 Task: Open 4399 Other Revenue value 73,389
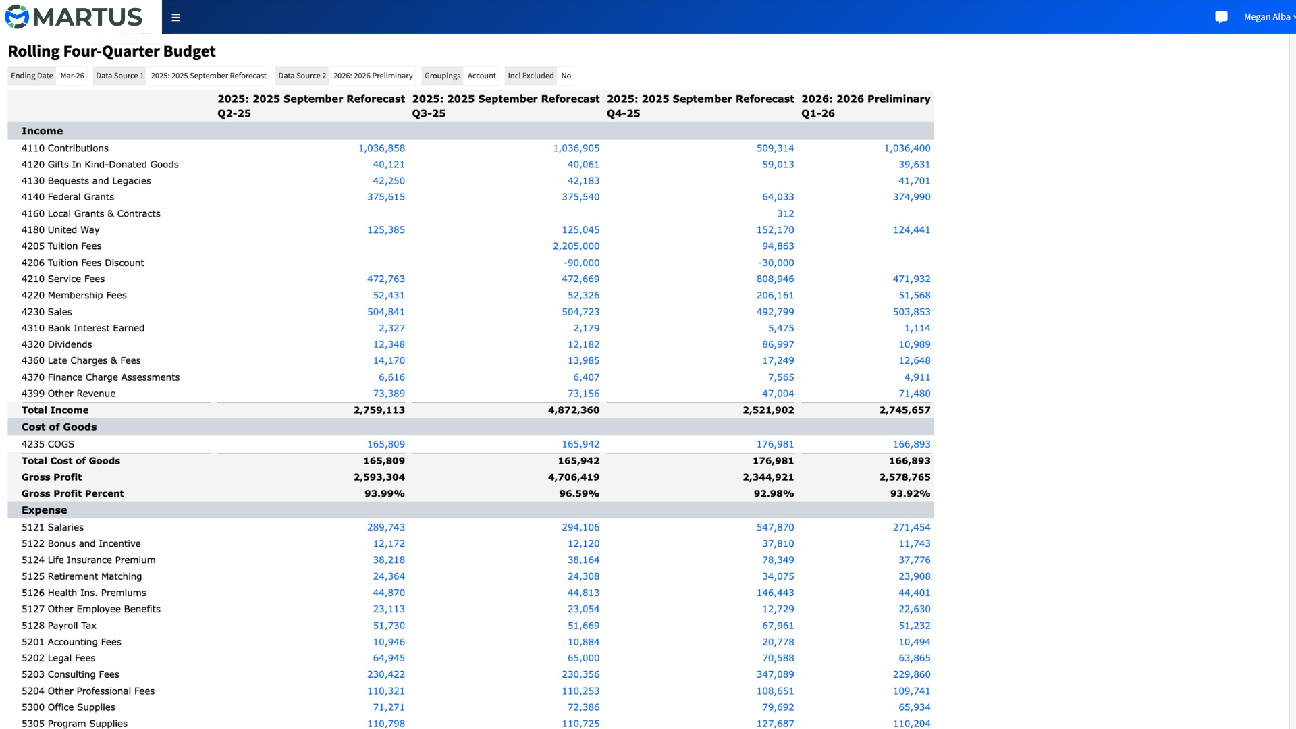click(389, 394)
